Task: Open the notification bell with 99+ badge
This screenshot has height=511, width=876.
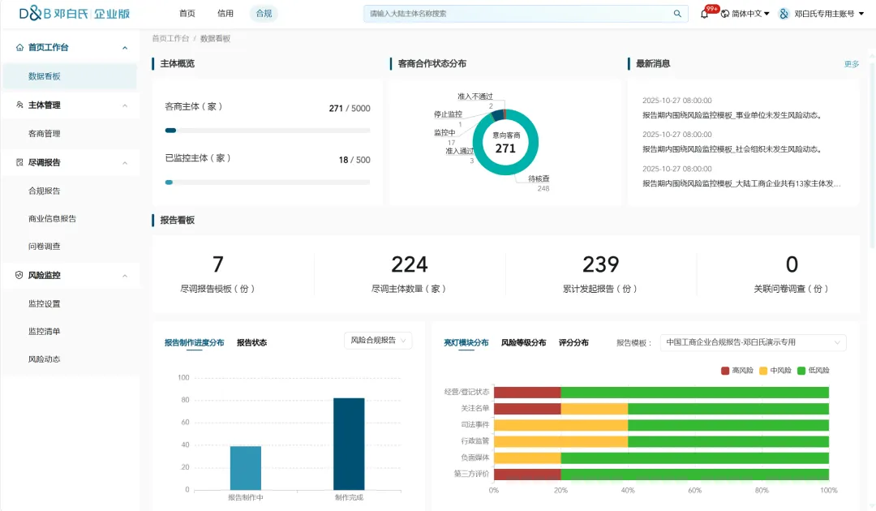Action: [705, 14]
